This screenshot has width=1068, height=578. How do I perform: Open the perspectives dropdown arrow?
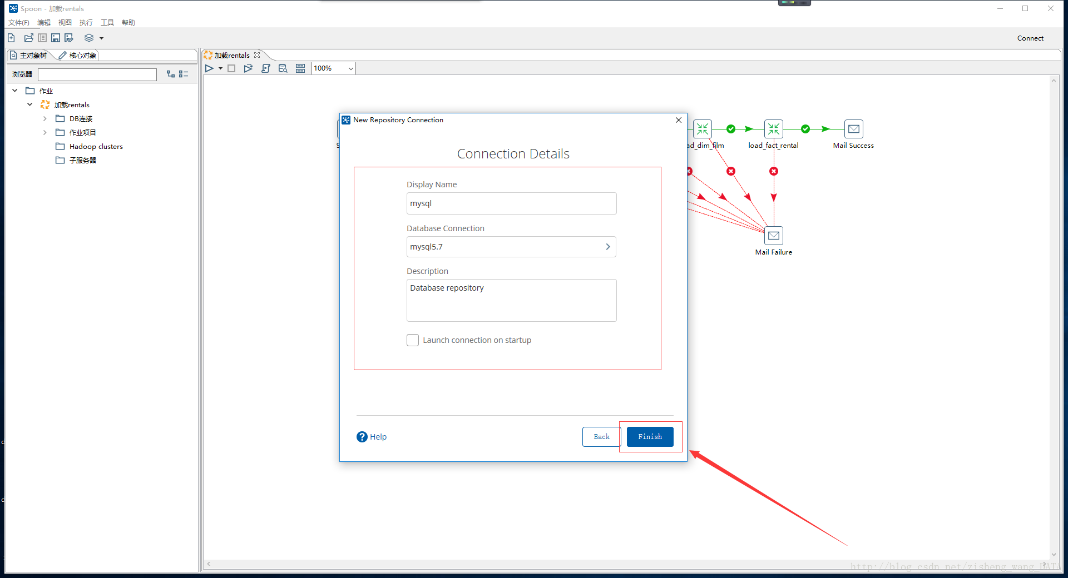coord(101,38)
